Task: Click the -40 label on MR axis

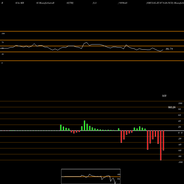Action: coord(180,145)
